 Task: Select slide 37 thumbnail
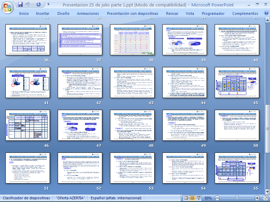(80, 40)
